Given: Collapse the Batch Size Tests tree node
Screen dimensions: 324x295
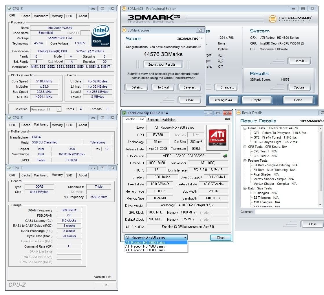Looking at the screenshot, I should tap(245, 188).
